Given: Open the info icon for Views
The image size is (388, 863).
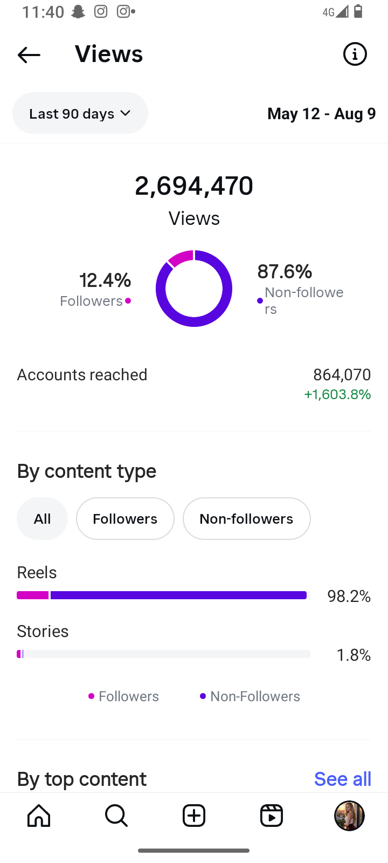Looking at the screenshot, I should pos(355,54).
